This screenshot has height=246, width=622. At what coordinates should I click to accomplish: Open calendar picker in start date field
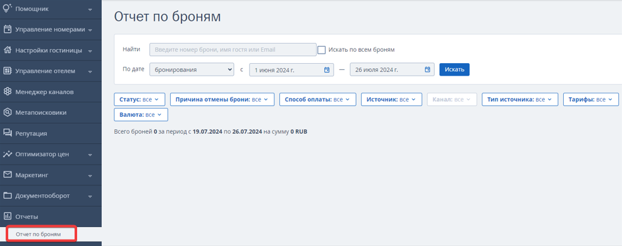click(326, 70)
